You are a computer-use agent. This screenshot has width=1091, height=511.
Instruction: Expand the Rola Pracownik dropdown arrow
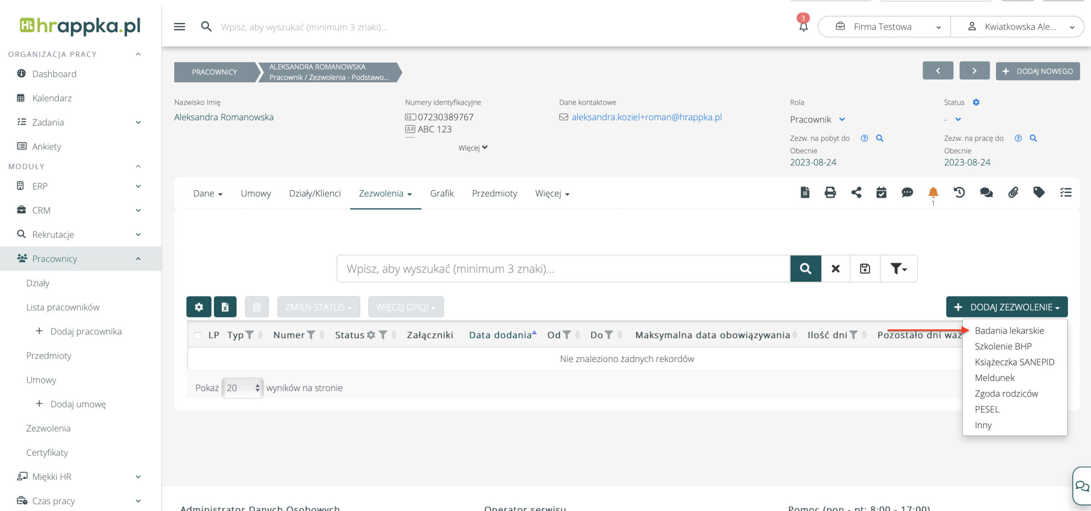(842, 120)
